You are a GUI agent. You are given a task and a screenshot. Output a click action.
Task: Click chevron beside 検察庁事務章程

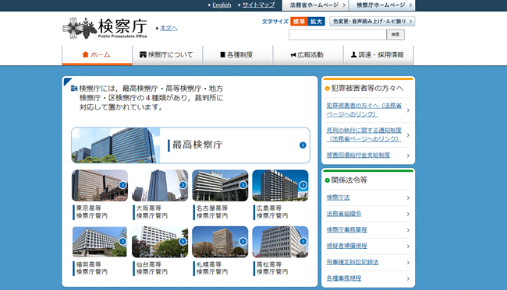pos(408,230)
